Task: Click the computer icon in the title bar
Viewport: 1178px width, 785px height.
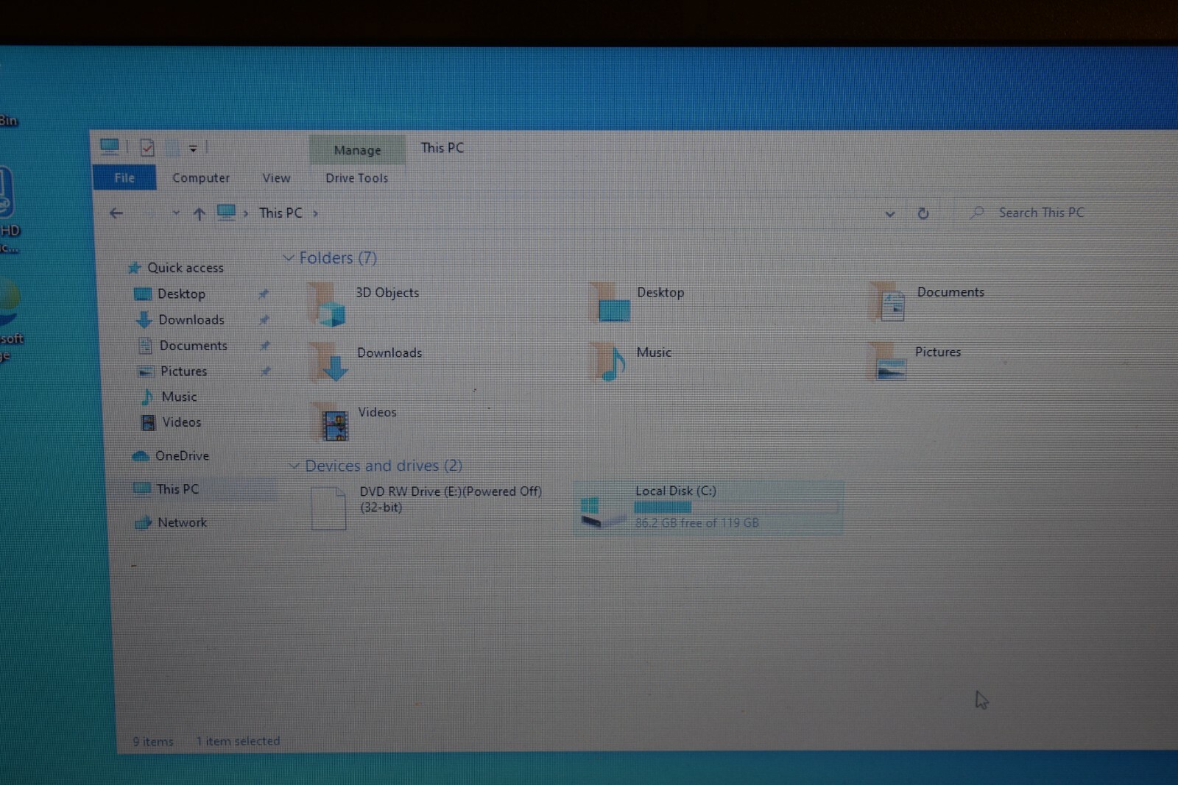Action: click(110, 147)
